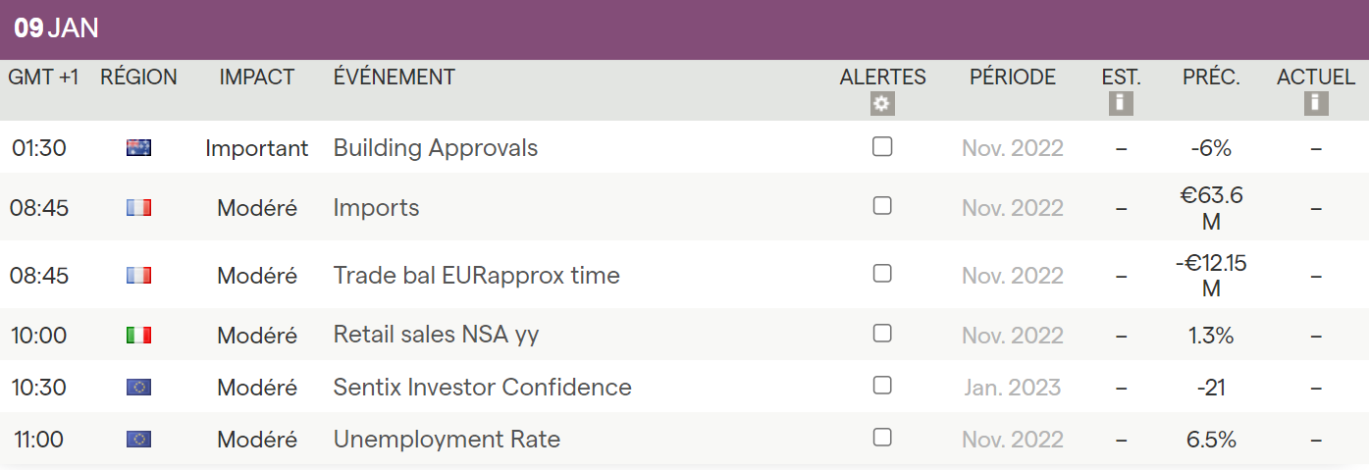Image resolution: width=1369 pixels, height=470 pixels.
Task: Select the 09 JAN date header
Action: pyautogui.click(x=57, y=28)
